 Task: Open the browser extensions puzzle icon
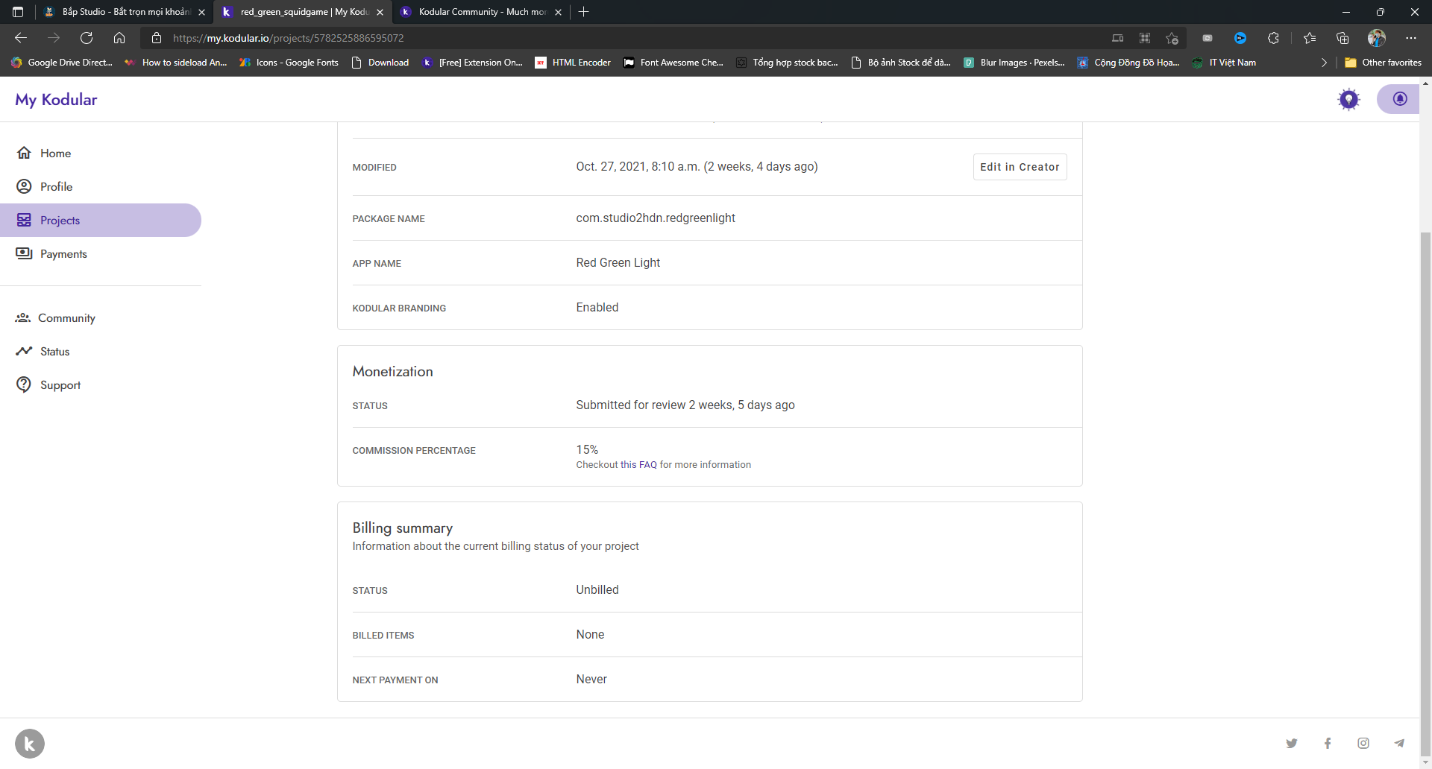(x=1273, y=38)
